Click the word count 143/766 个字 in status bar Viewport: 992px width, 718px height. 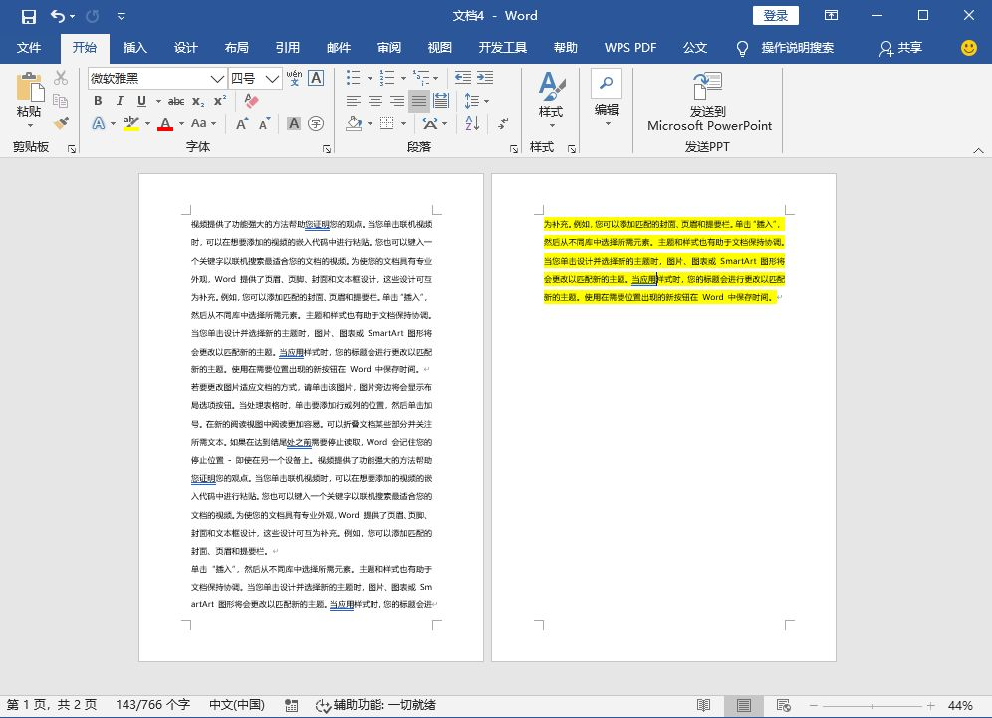[x=152, y=705]
